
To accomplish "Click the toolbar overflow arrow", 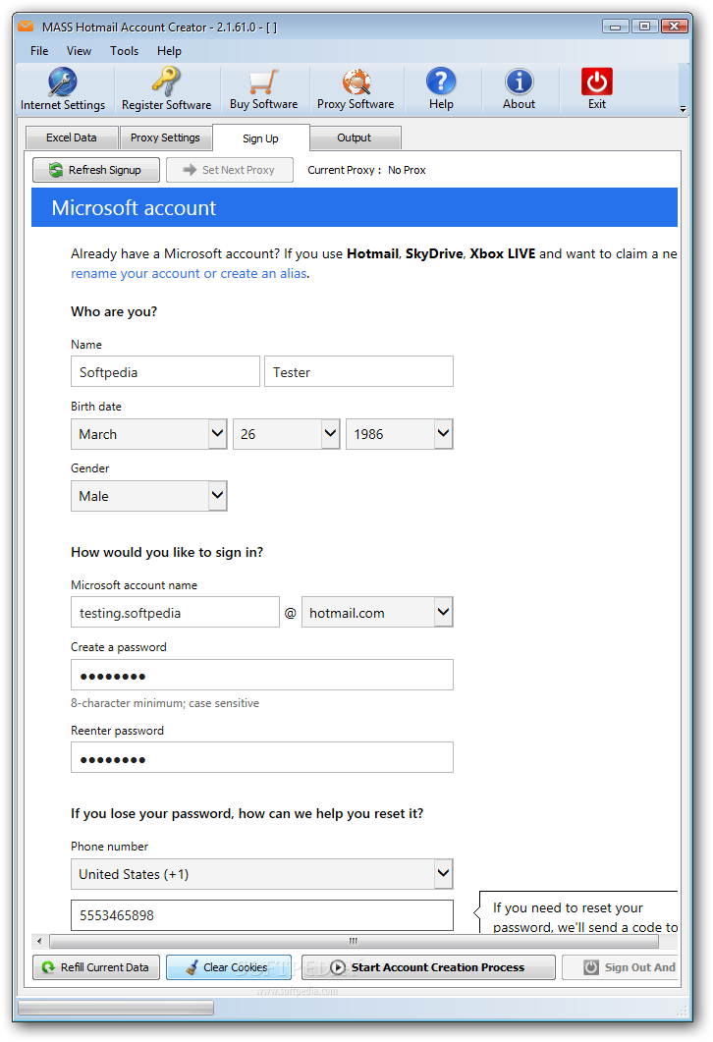I will pyautogui.click(x=684, y=109).
